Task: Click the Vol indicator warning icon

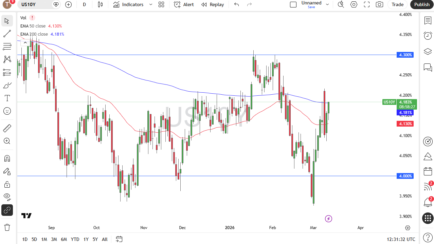Action: click(32, 18)
